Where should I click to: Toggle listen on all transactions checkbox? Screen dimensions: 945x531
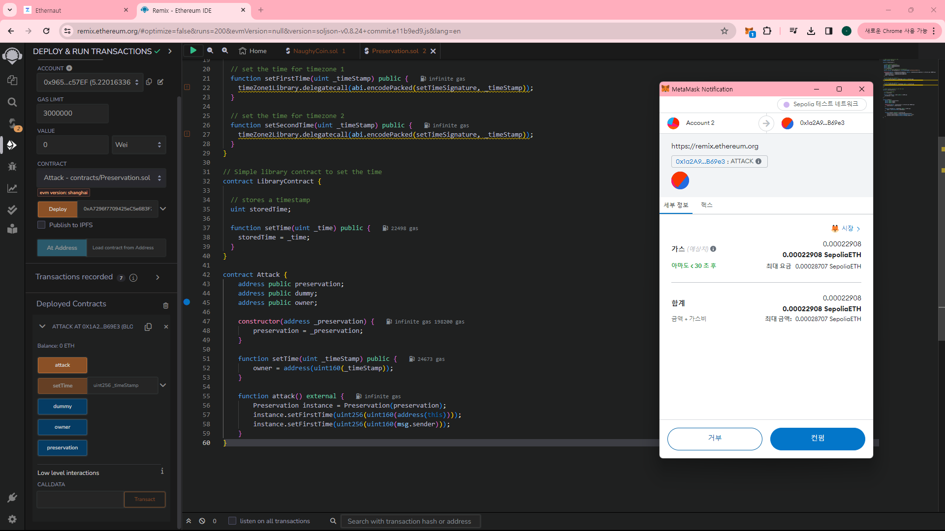[x=232, y=521]
